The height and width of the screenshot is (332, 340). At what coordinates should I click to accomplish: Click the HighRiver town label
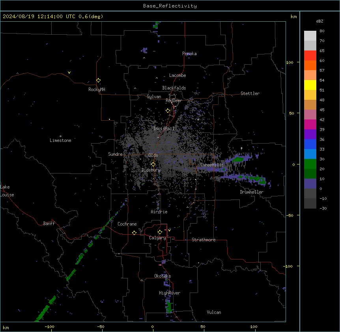pyautogui.click(x=170, y=293)
